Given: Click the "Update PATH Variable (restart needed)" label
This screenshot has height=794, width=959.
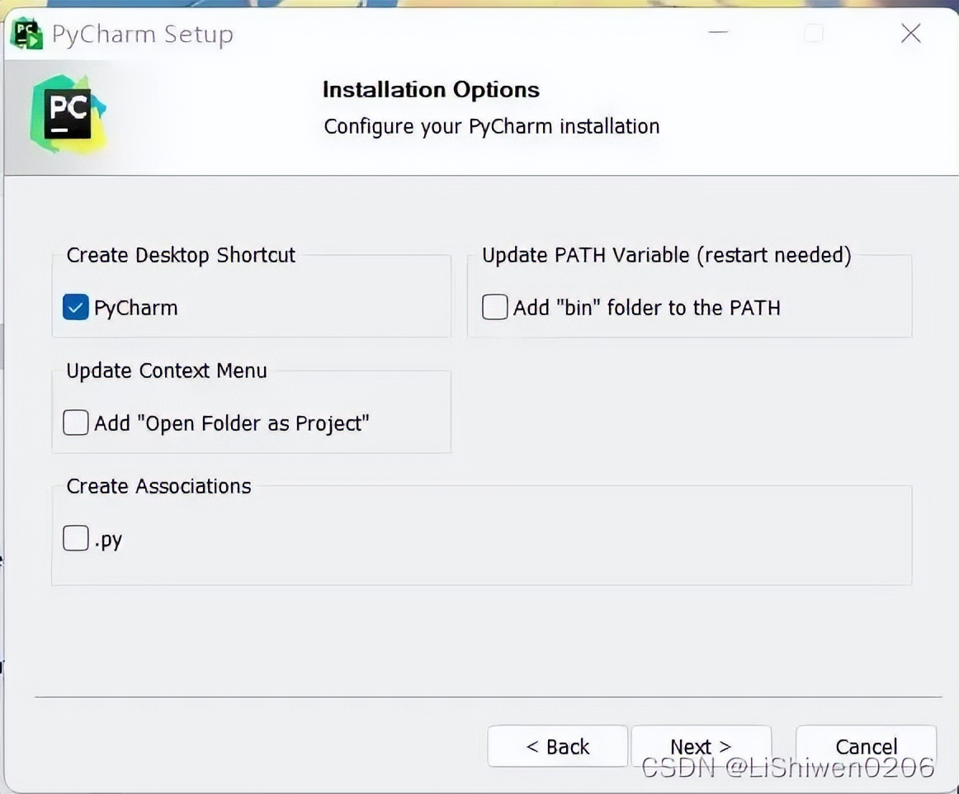Looking at the screenshot, I should [666, 255].
